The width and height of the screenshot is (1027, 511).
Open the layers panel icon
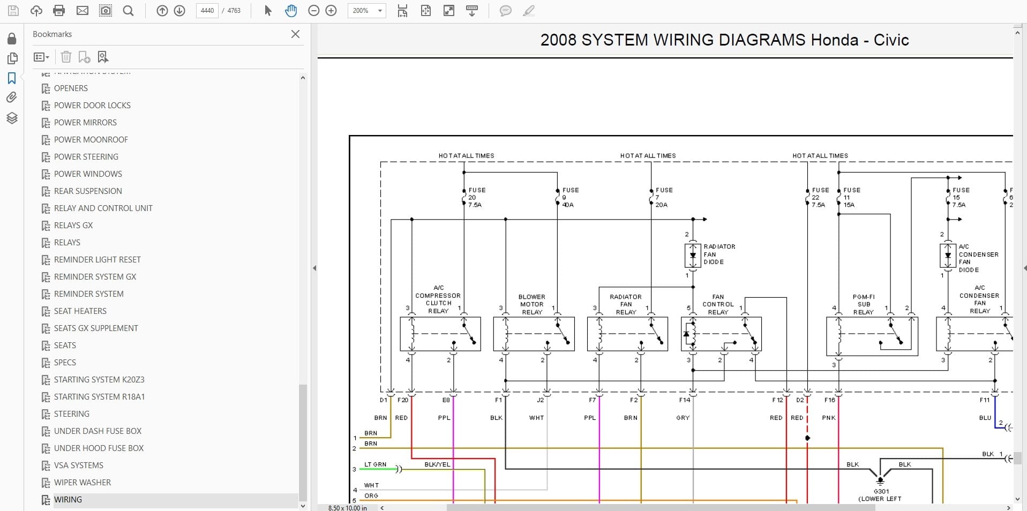click(12, 118)
